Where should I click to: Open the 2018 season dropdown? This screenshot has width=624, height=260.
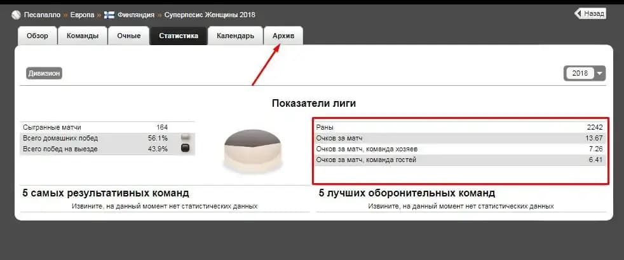click(x=584, y=73)
